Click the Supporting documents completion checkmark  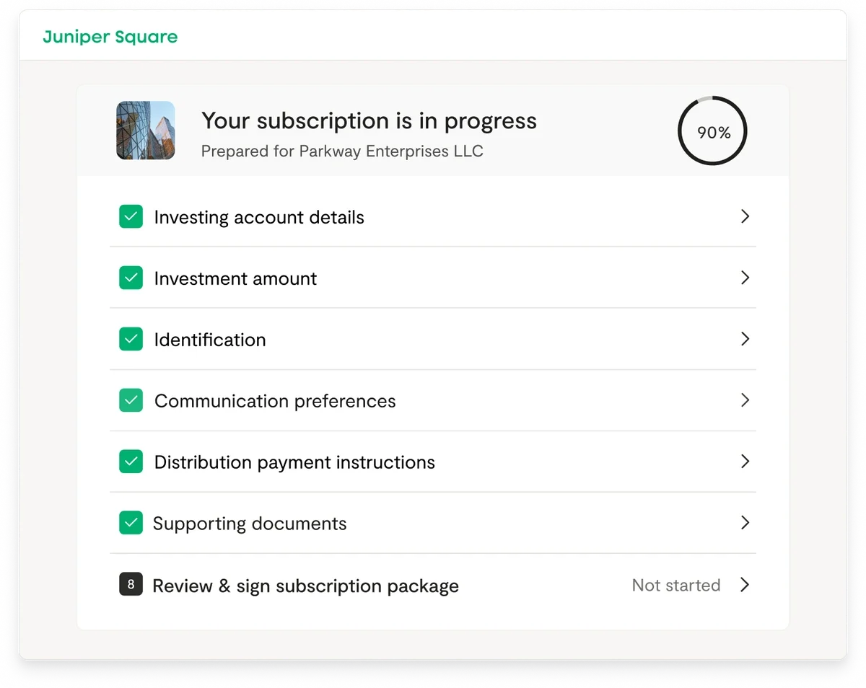pos(131,523)
